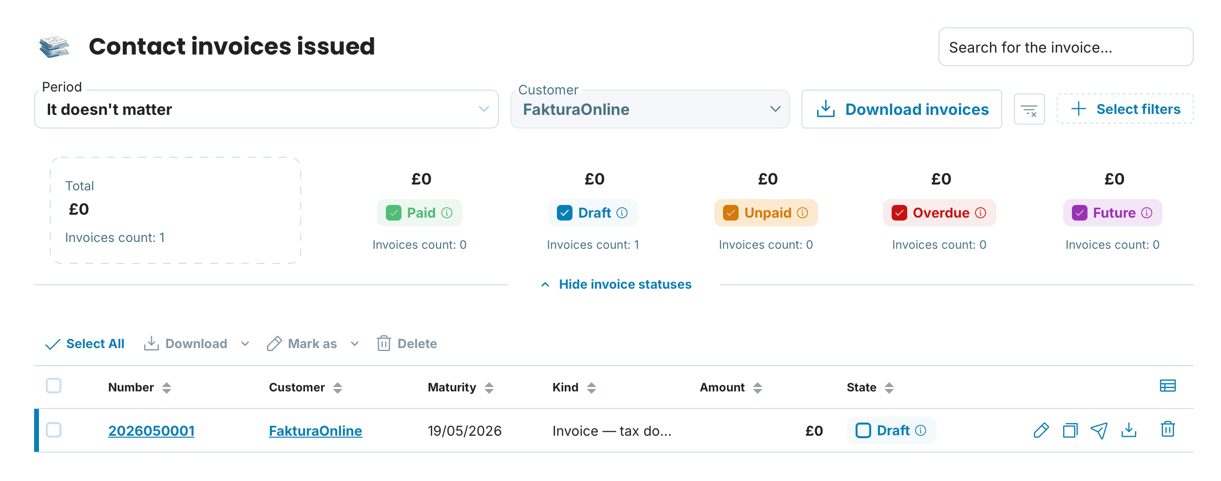The height and width of the screenshot is (481, 1221).
Task: Focus the Search for the invoice field
Action: pos(1066,47)
